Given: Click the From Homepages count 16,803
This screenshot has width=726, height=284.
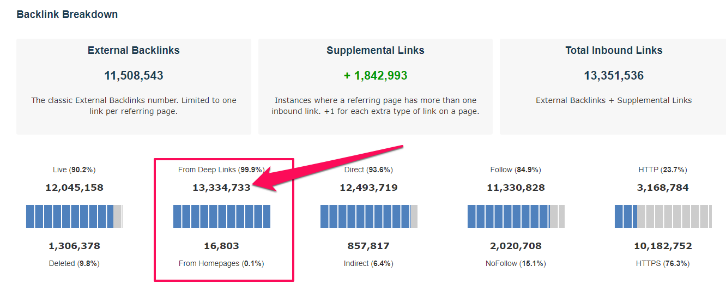Looking at the screenshot, I should (x=221, y=246).
